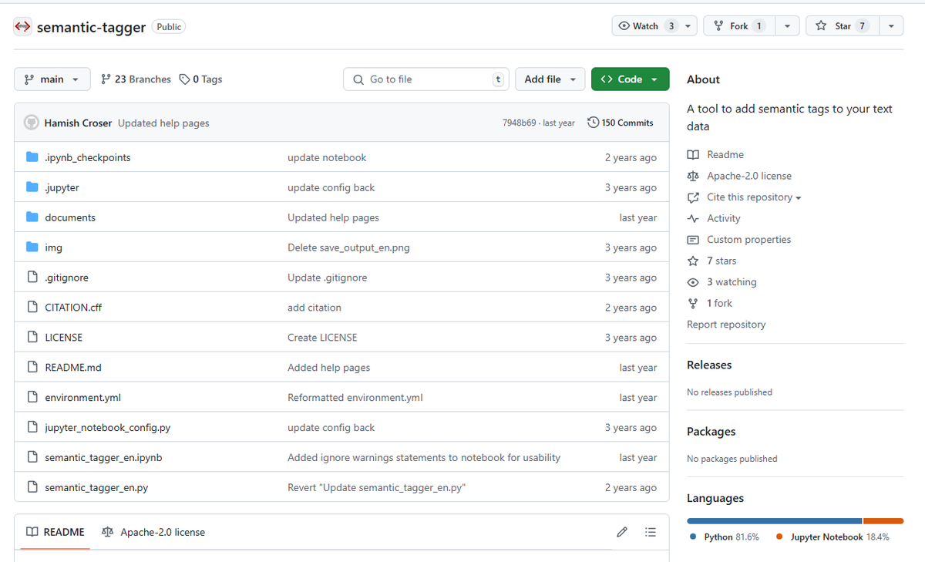Viewport: 925px width, 562px height.
Task: Click the Public visibility badge
Action: (x=169, y=26)
